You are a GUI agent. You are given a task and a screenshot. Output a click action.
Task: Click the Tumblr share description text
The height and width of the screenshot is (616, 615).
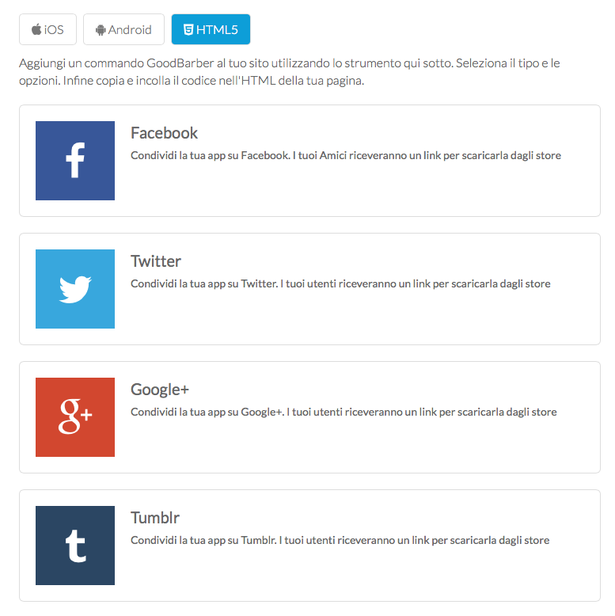tap(340, 541)
